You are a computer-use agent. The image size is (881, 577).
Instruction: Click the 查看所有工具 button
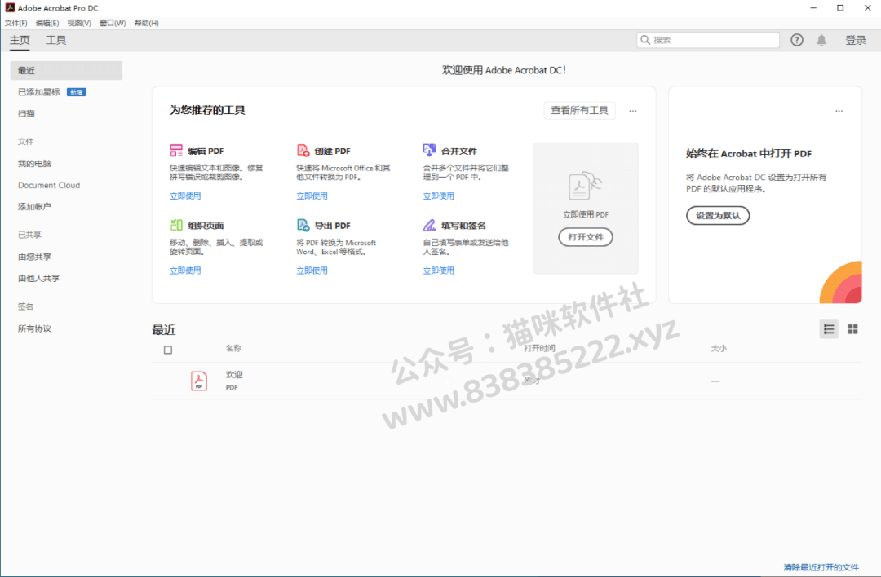pyautogui.click(x=579, y=111)
